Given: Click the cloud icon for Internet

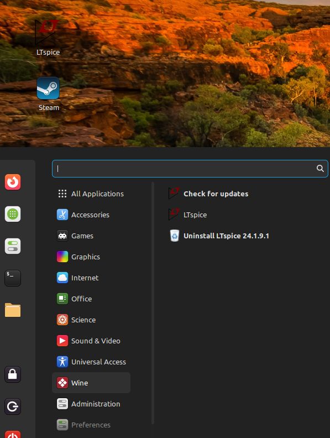Looking at the screenshot, I should point(62,278).
